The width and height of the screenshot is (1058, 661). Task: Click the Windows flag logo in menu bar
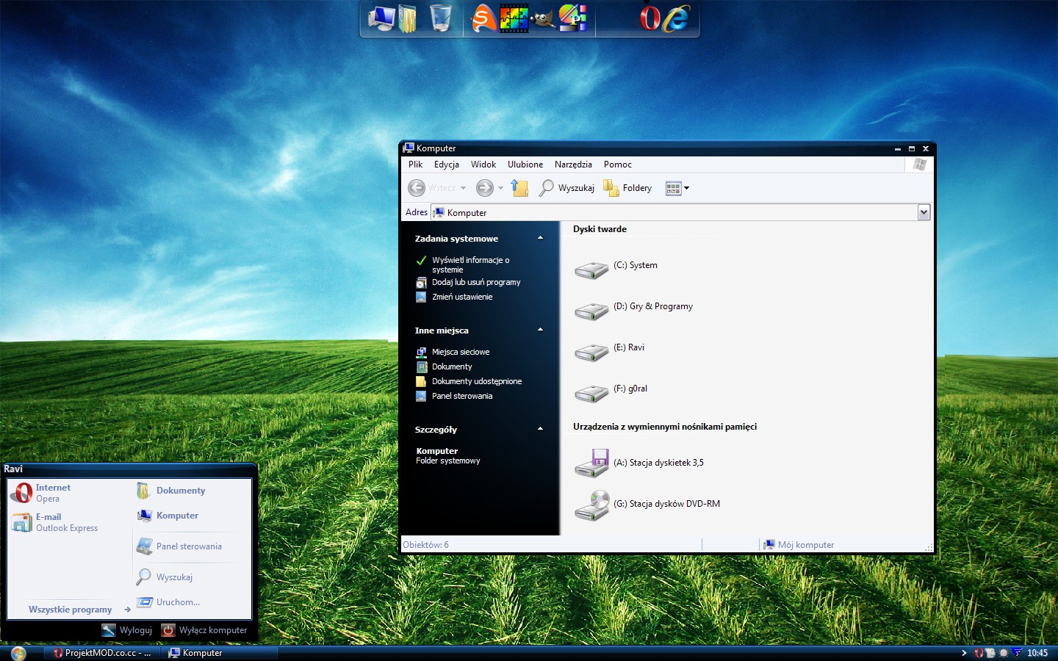click(919, 165)
